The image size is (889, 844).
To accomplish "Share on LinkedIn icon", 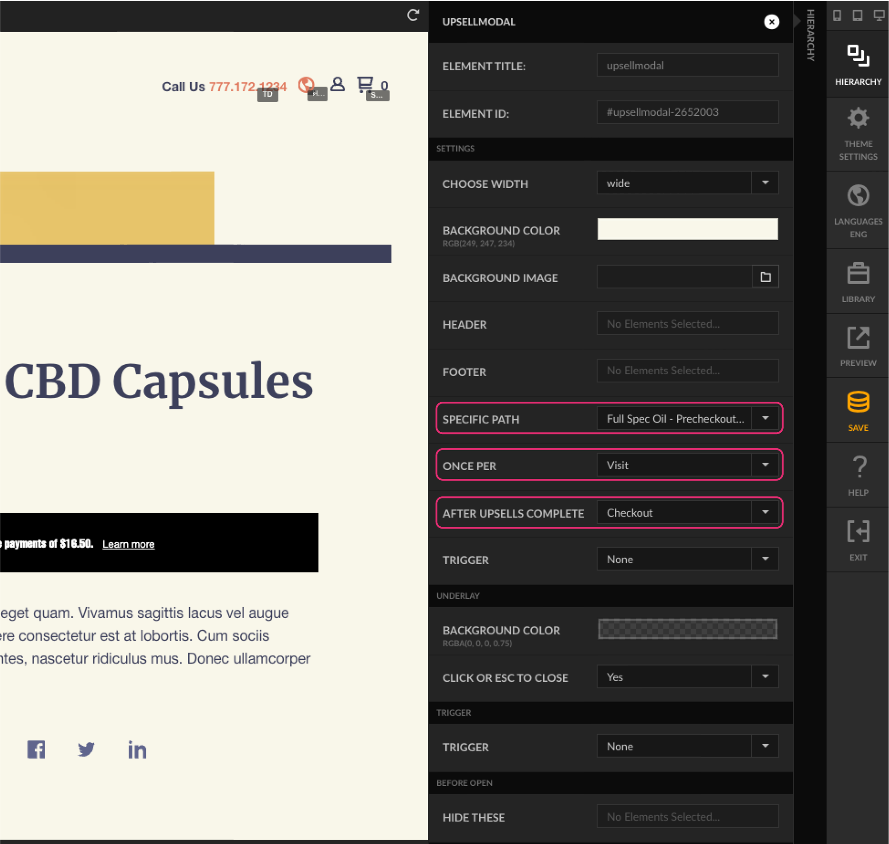I will click(x=137, y=749).
